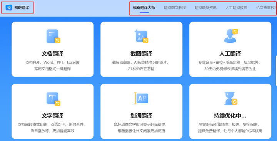Click text 跟随面板让外文阅读更加便捷
The height and width of the screenshot is (141, 277).
click(141, 131)
